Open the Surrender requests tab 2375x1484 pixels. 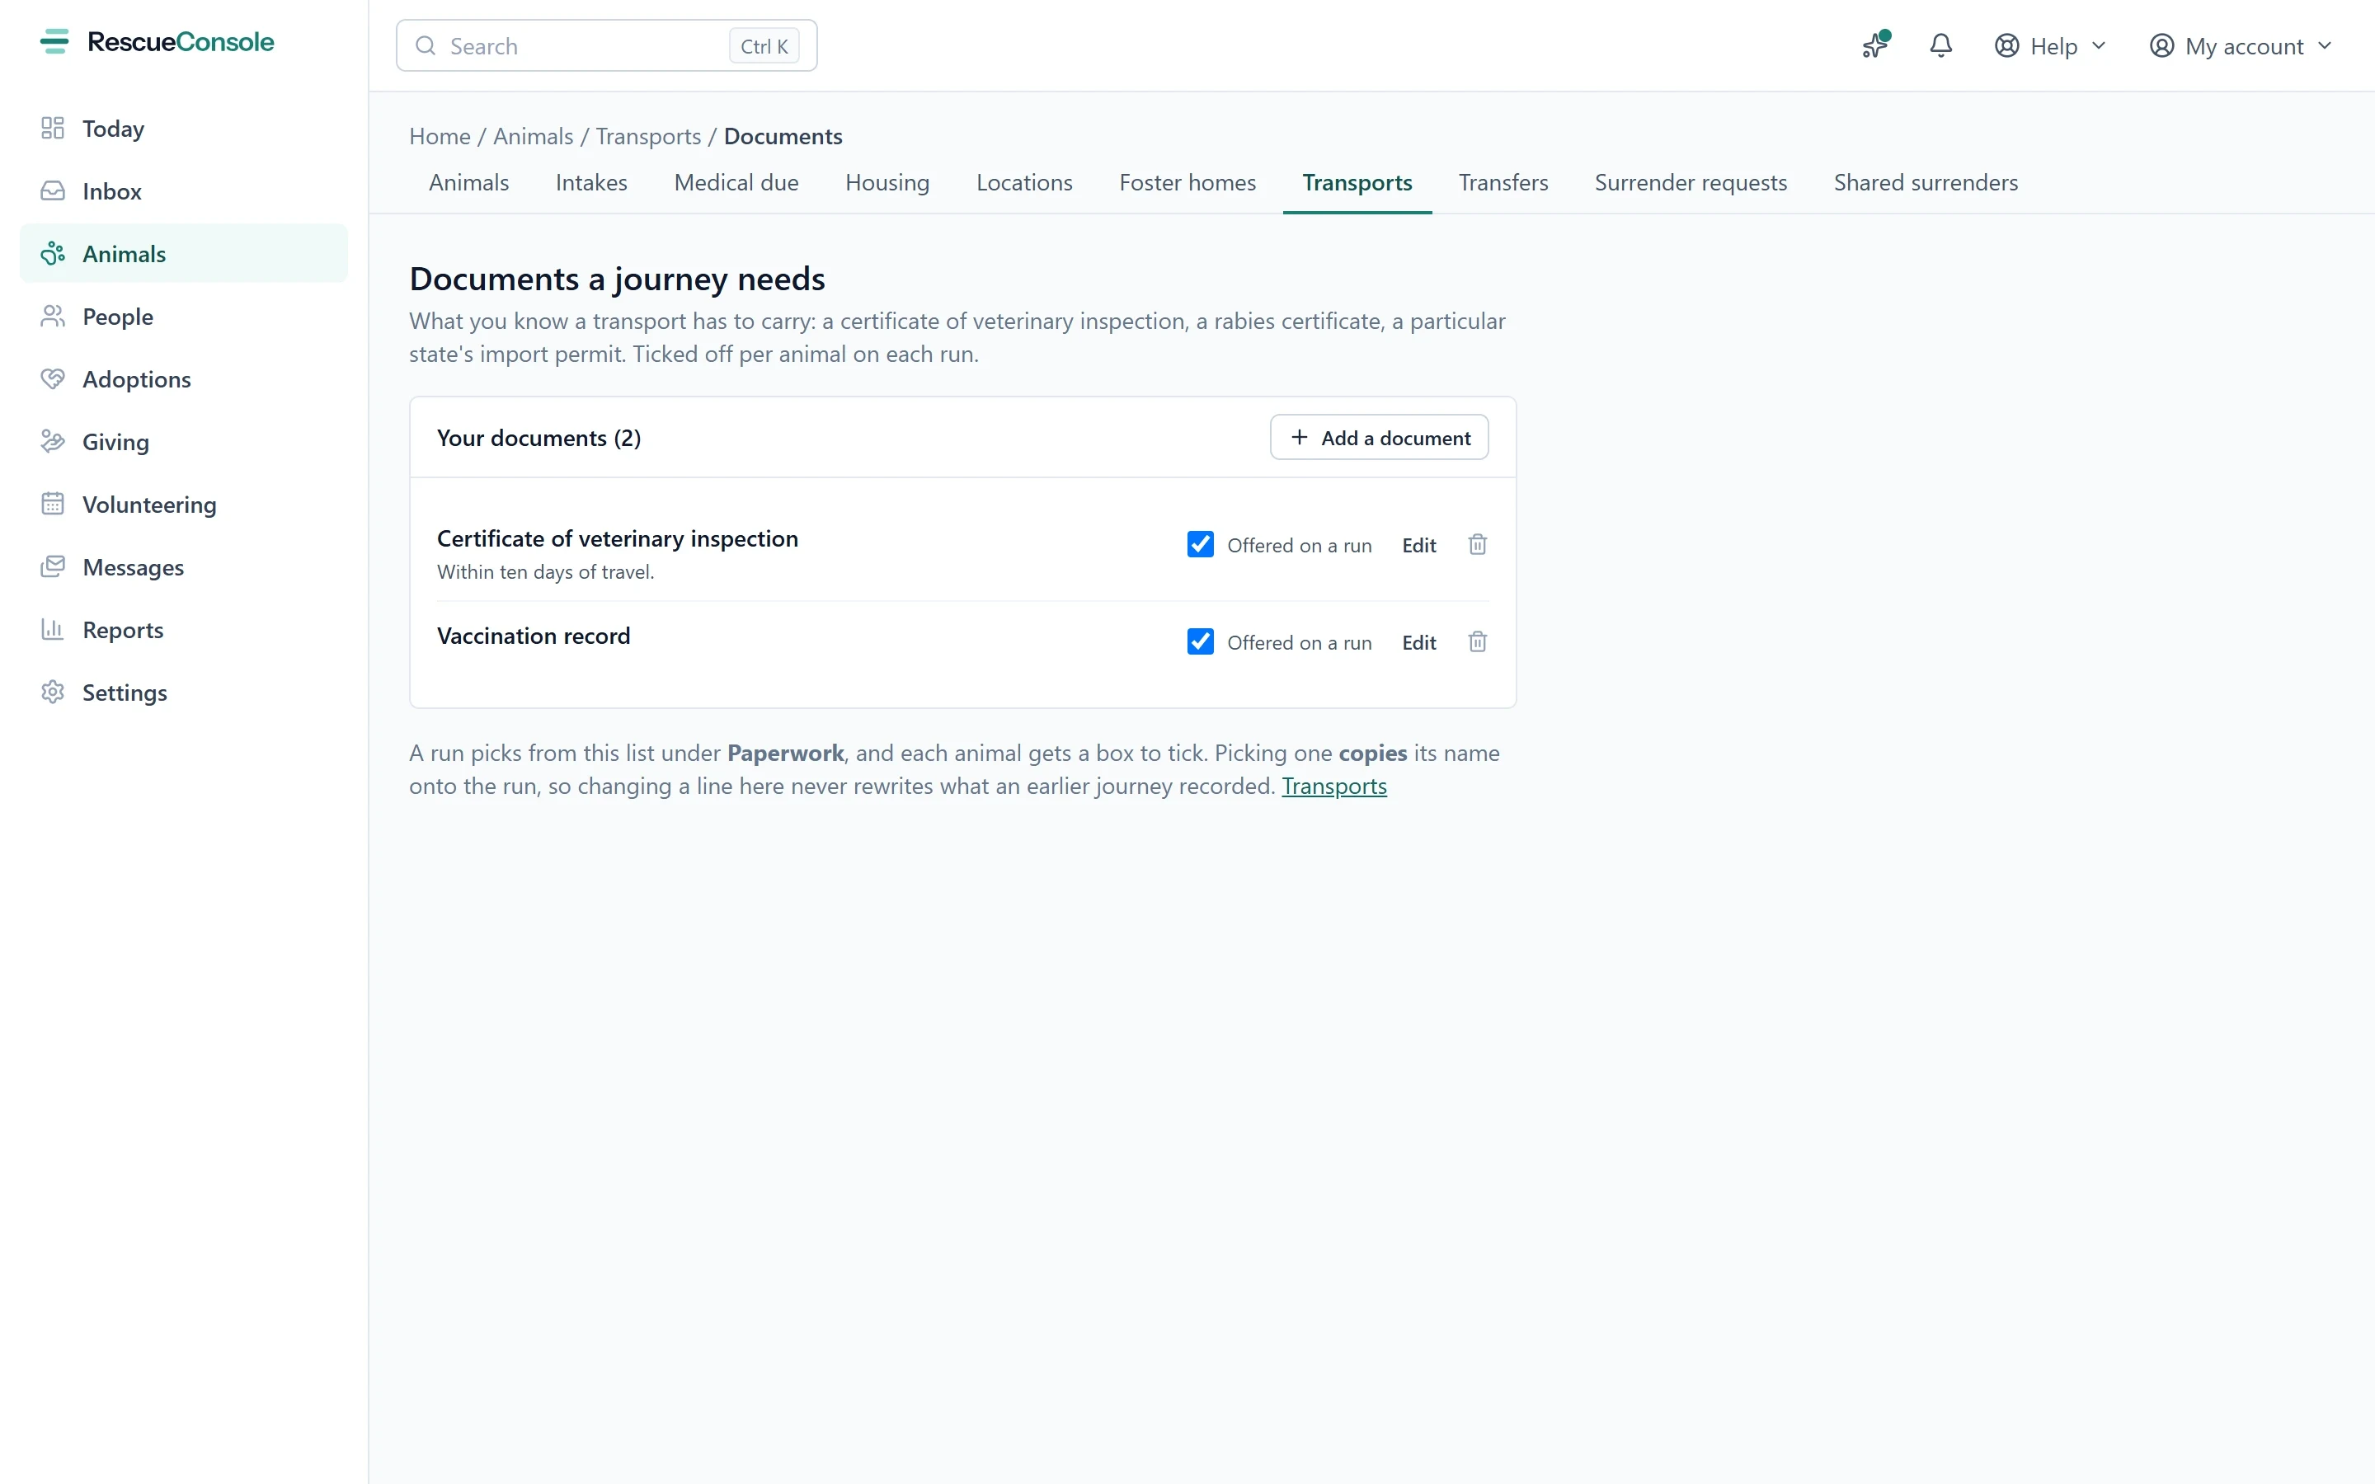(1690, 182)
